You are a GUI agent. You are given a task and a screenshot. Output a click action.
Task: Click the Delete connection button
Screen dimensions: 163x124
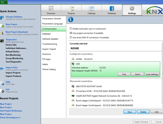point(143,112)
